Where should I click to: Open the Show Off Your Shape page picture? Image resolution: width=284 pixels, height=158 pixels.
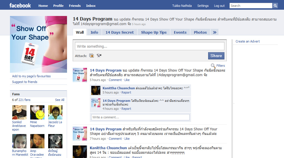click(x=38, y=44)
